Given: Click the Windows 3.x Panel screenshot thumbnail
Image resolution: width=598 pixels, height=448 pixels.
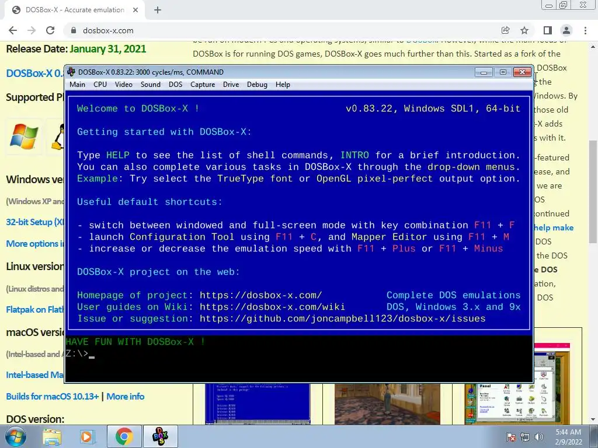Looking at the screenshot, I should coord(517,384).
